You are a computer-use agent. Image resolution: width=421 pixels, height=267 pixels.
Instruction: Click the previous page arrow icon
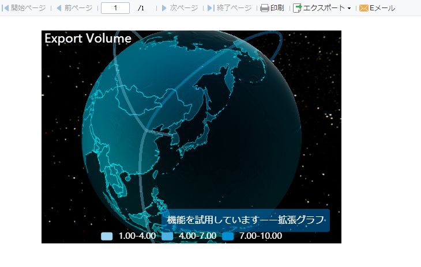pos(59,8)
